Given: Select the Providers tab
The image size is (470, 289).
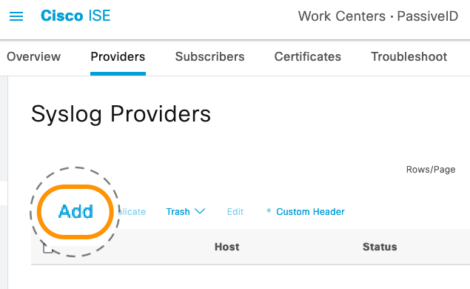Looking at the screenshot, I should tap(118, 56).
